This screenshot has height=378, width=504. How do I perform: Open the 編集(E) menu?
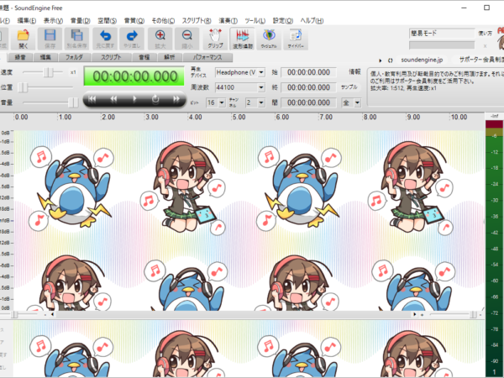[26, 21]
